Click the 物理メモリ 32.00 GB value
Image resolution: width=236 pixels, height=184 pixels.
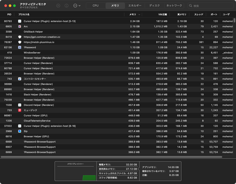tap(131, 165)
